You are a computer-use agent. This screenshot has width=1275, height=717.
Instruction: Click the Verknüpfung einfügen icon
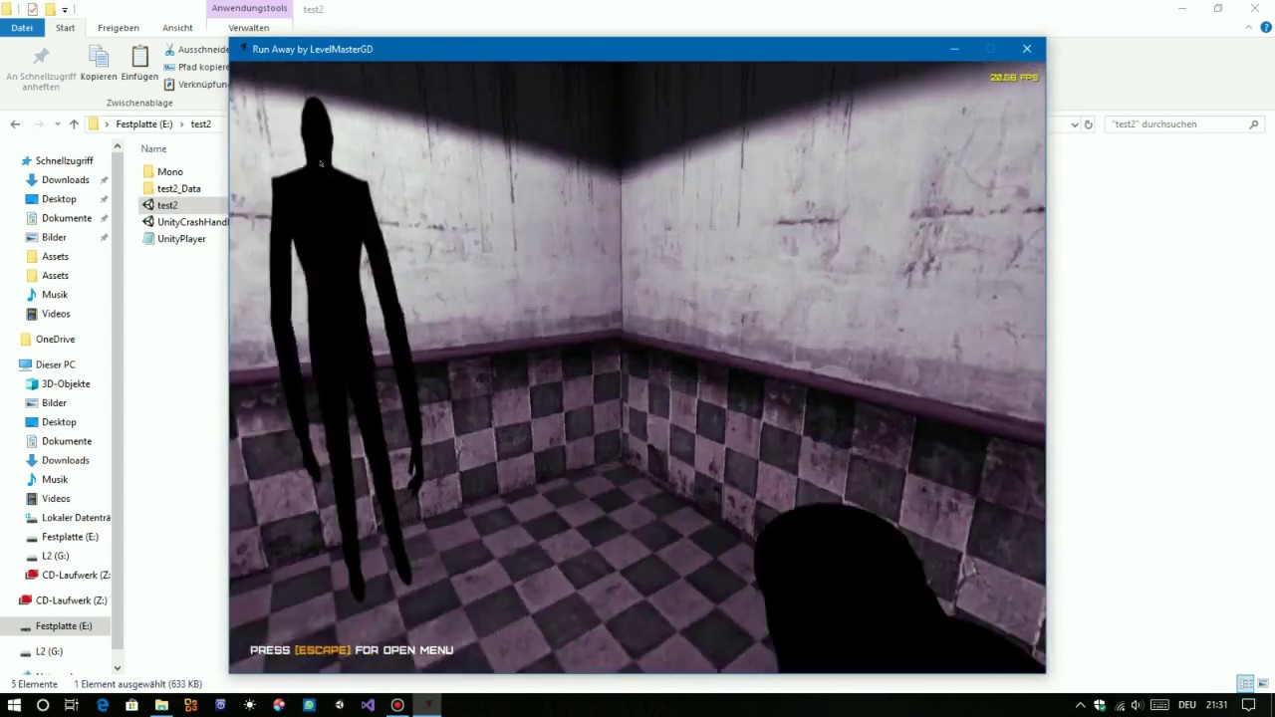tap(169, 85)
